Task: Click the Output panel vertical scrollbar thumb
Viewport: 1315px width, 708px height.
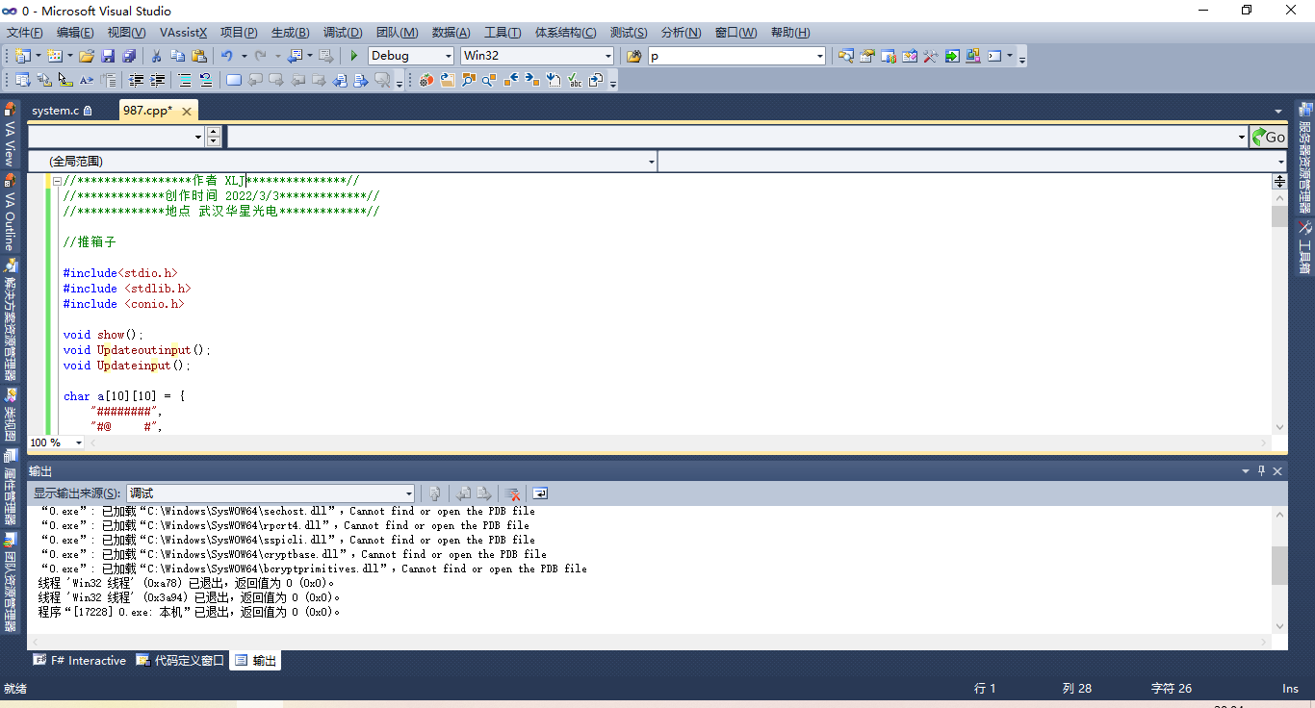Action: click(1279, 566)
